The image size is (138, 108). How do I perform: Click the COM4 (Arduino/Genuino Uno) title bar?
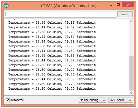(x=69, y=6)
